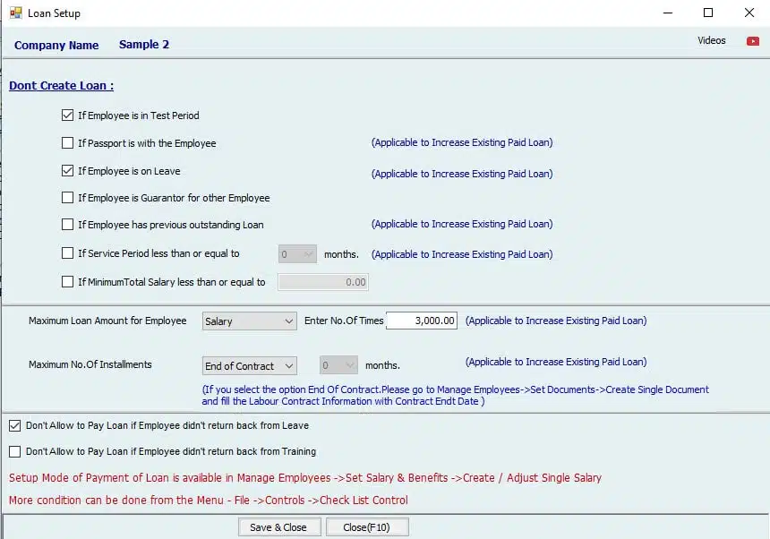Click Applicable note beside Service Period months
The image size is (770, 539).
click(462, 254)
